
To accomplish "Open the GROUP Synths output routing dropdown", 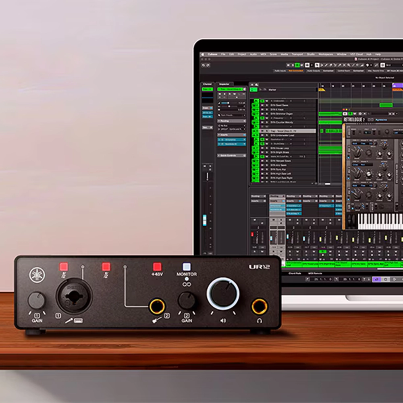I will (232, 129).
